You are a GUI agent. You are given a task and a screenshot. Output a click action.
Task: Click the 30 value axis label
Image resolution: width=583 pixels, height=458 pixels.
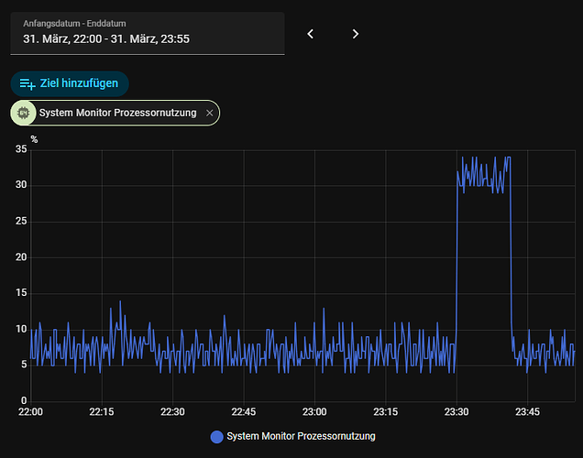(21, 185)
